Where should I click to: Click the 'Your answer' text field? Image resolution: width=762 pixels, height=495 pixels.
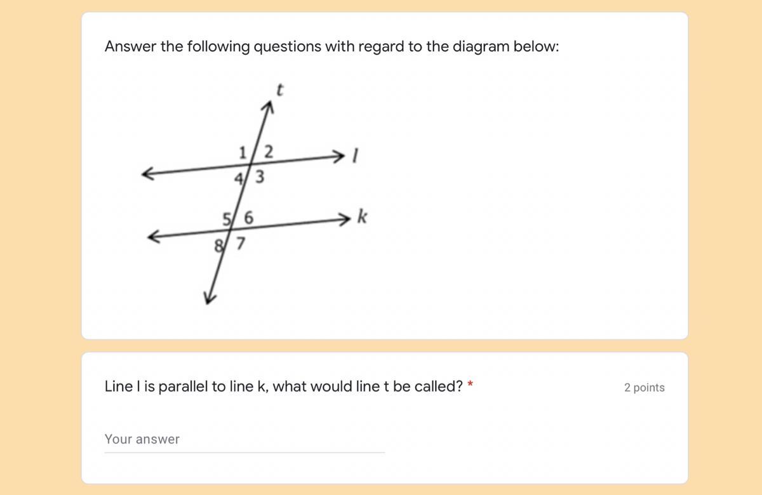tap(244, 439)
